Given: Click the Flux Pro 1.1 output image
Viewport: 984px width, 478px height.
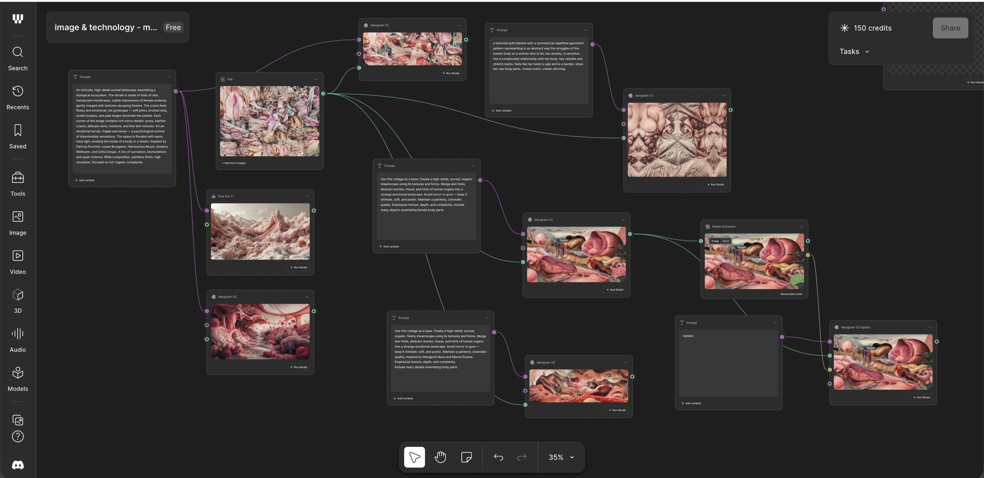Looking at the screenshot, I should [260, 231].
